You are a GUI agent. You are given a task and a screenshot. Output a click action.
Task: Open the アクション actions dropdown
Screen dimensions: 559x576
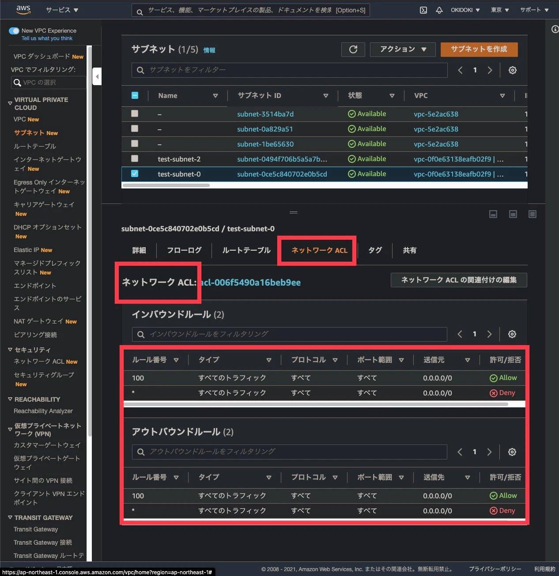403,49
